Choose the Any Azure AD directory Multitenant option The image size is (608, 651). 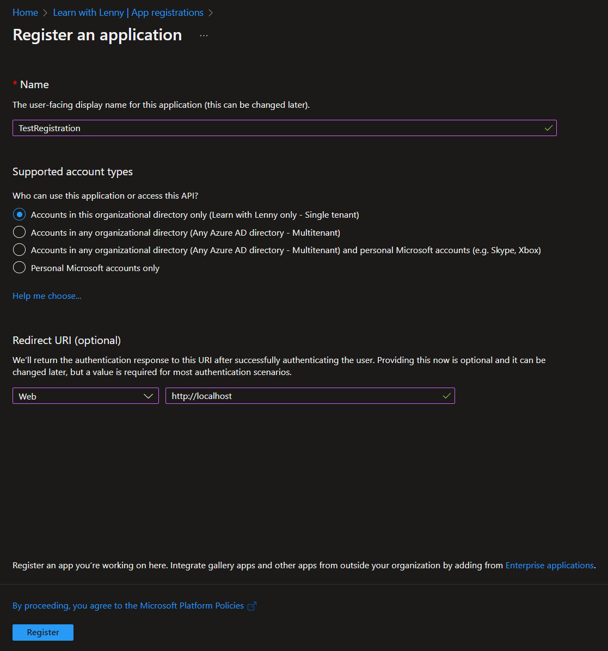click(x=19, y=232)
